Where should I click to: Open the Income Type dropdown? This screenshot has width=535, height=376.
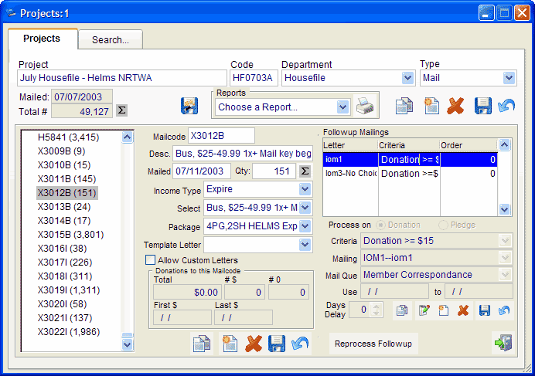click(305, 189)
